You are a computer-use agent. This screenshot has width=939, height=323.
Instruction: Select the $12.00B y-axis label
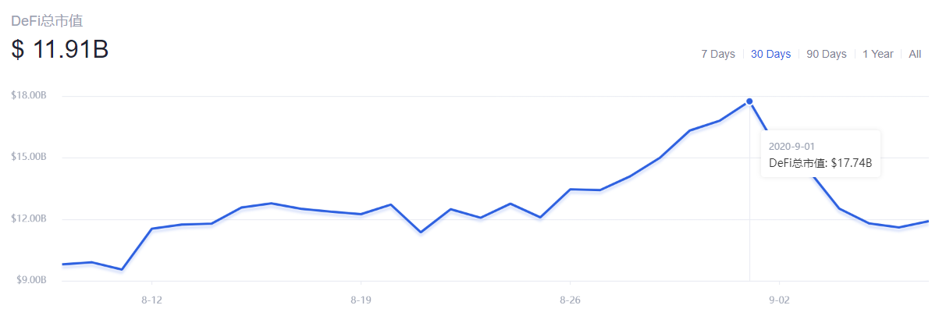click(x=29, y=218)
